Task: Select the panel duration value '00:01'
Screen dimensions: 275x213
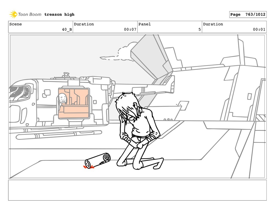Action: tap(259, 30)
